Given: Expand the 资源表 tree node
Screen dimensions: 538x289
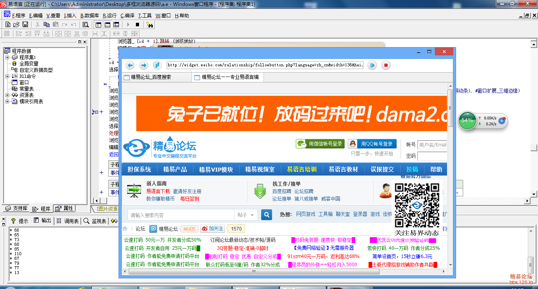Looking at the screenshot, I should [x=7, y=95].
